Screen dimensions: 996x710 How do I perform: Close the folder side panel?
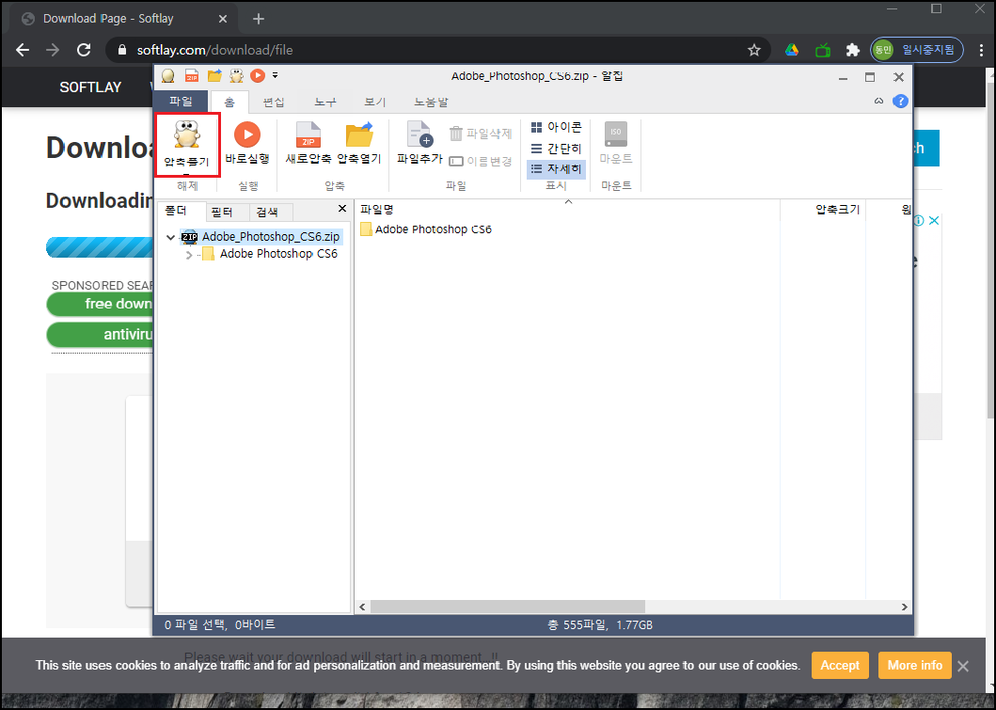point(342,209)
